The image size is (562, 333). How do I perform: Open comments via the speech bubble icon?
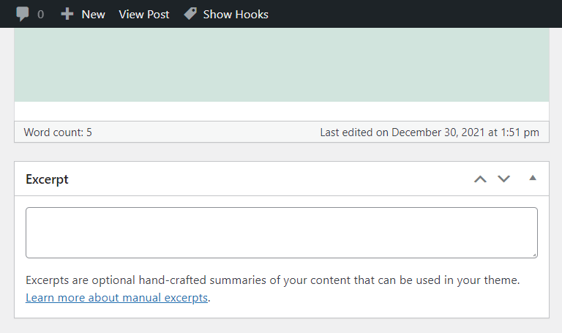(23, 14)
